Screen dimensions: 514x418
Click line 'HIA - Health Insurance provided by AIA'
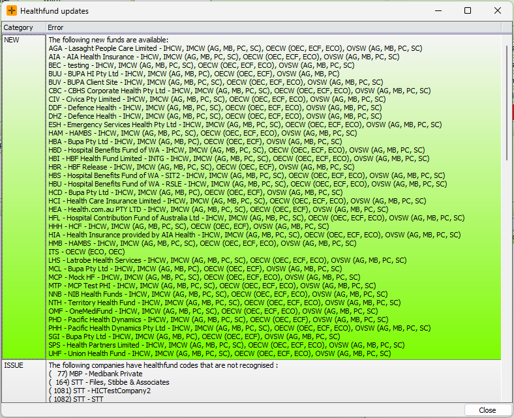pos(254,235)
